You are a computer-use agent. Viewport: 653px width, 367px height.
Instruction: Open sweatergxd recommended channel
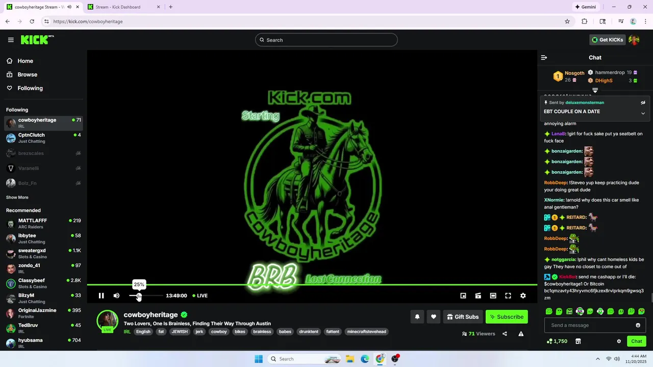click(43, 253)
